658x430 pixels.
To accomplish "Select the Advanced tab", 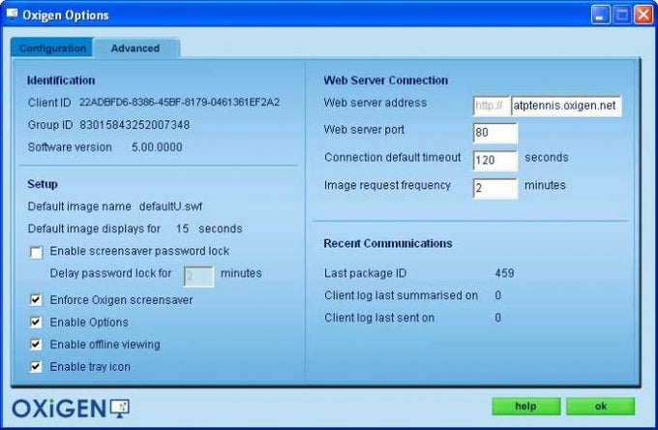I will [x=135, y=48].
